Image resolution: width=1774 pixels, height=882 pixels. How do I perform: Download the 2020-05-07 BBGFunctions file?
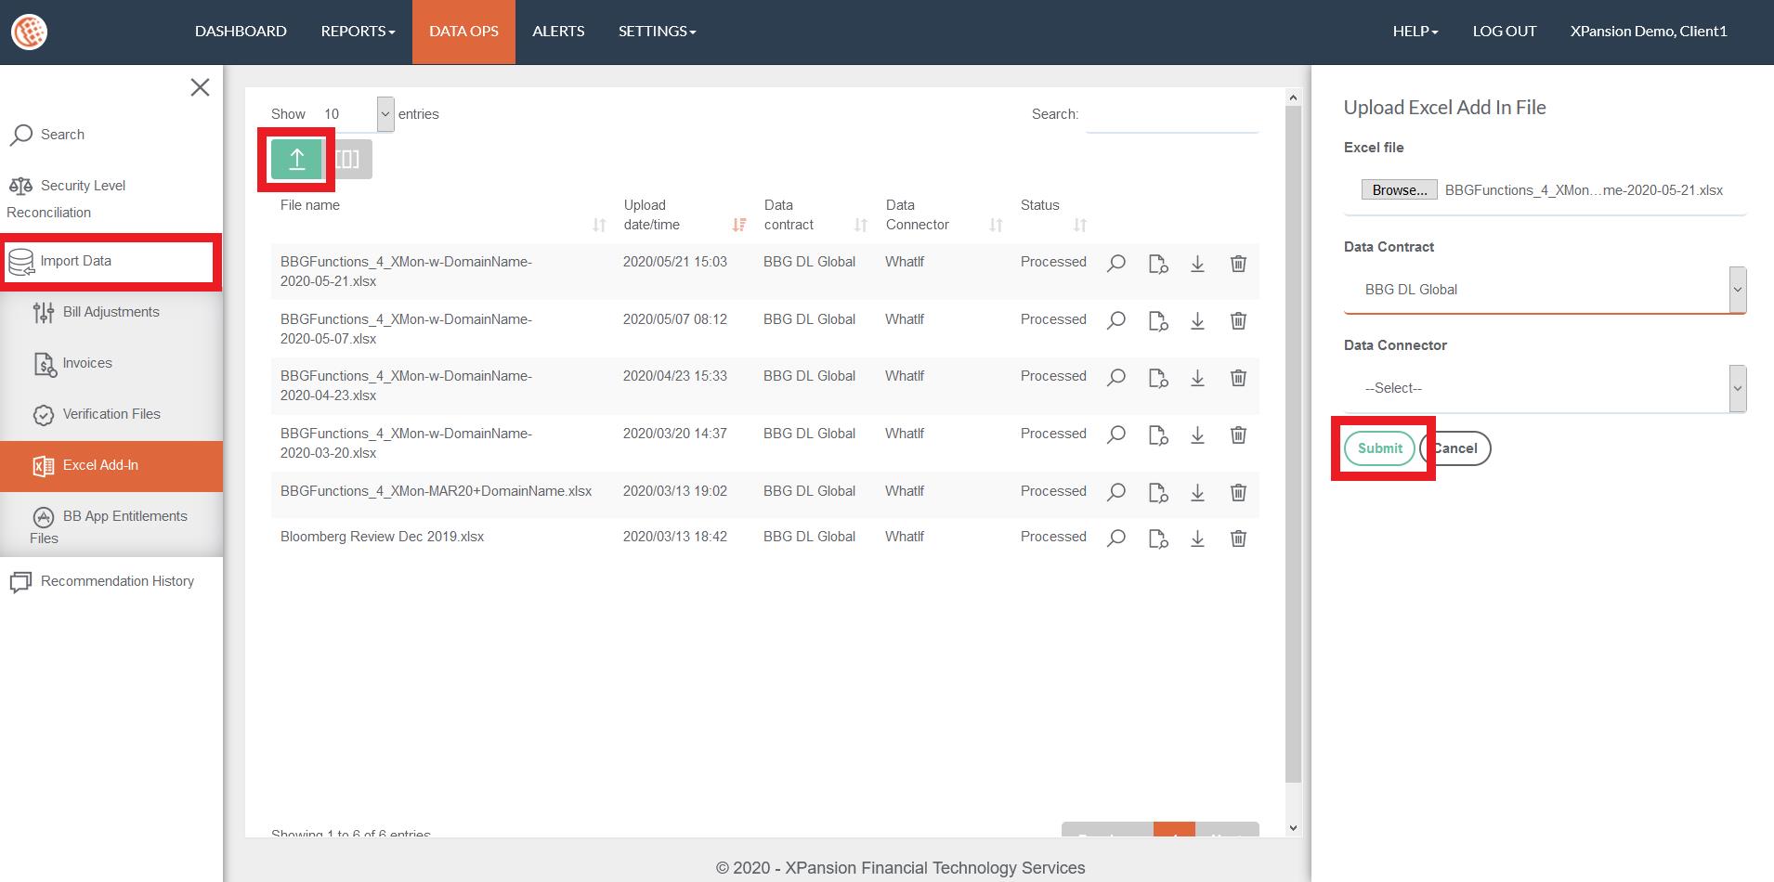pyautogui.click(x=1197, y=321)
